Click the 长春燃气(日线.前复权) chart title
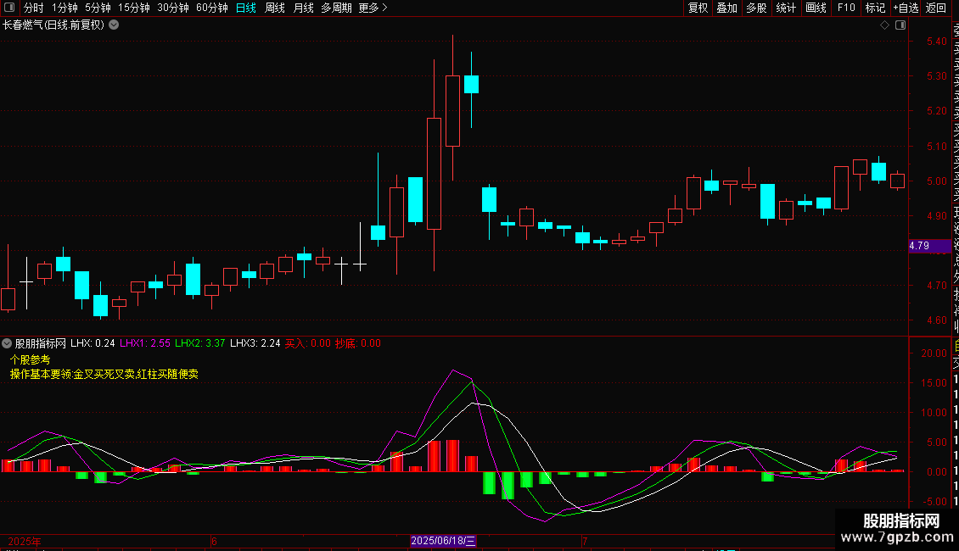The image size is (959, 551). click(53, 25)
